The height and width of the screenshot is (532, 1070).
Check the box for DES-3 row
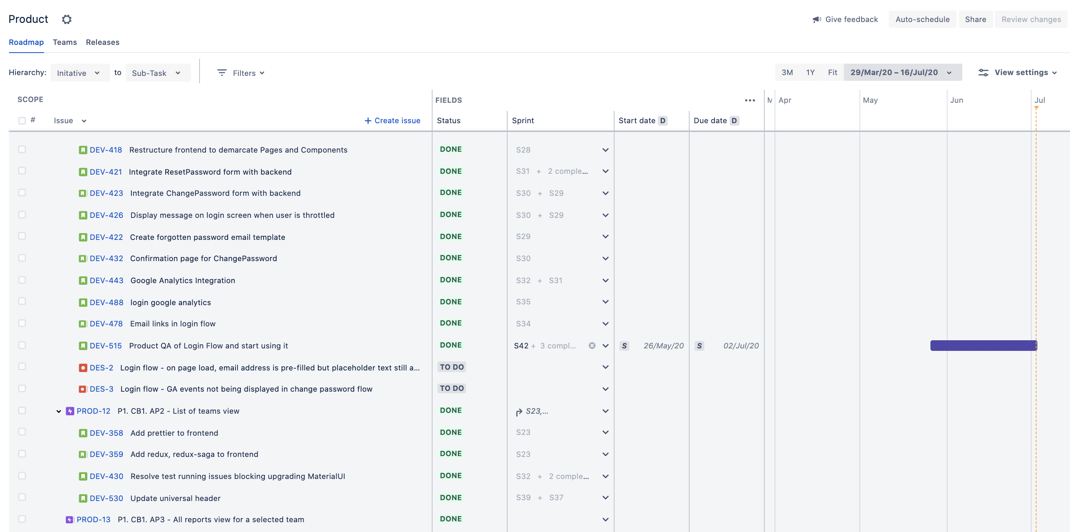click(x=22, y=388)
